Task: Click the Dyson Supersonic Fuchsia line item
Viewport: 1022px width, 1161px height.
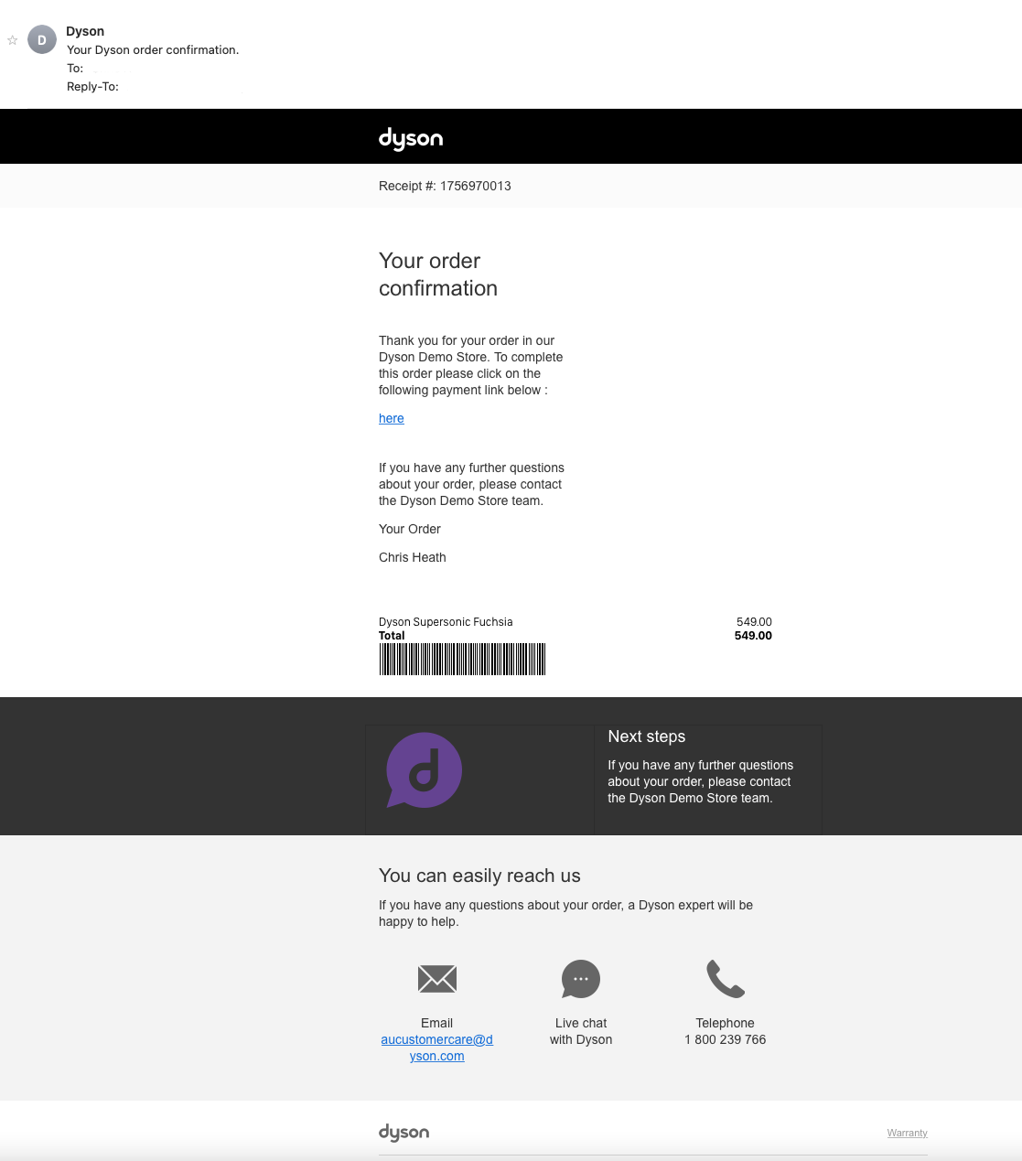Action: [x=446, y=622]
